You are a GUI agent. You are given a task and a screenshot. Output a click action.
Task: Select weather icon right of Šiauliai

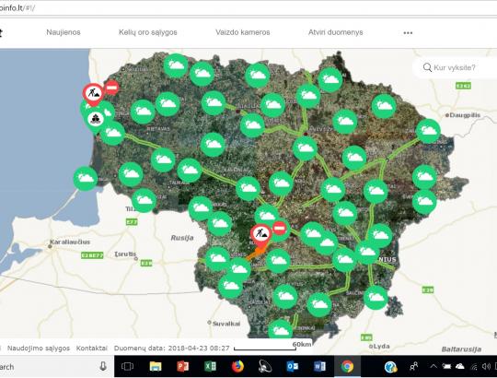(x=272, y=105)
